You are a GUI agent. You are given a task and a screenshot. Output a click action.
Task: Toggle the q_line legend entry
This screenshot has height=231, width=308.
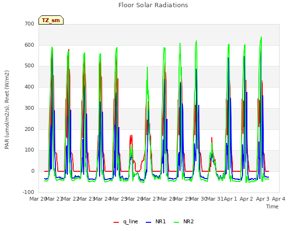coord(126,221)
